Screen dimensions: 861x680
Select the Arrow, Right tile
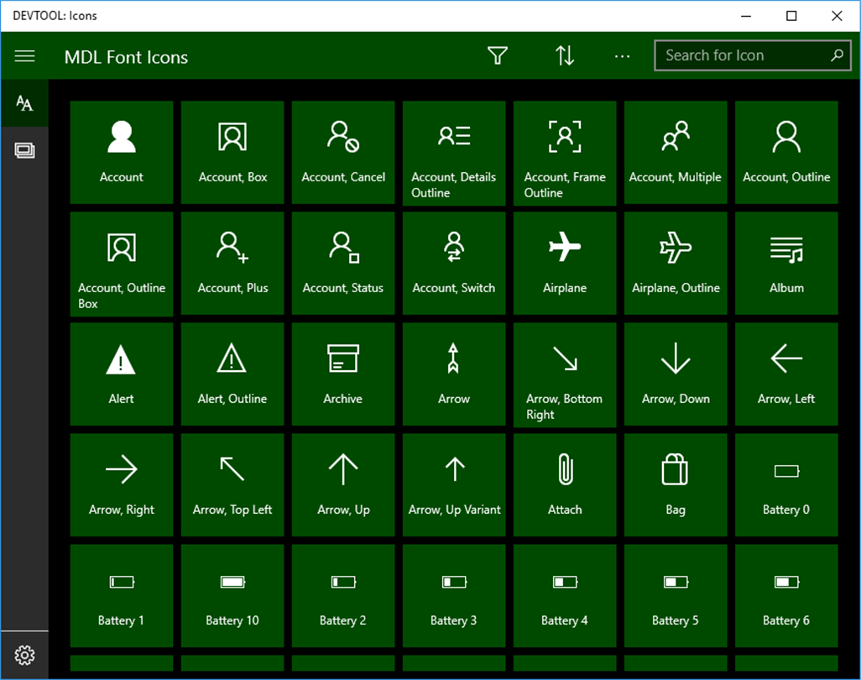(x=122, y=485)
